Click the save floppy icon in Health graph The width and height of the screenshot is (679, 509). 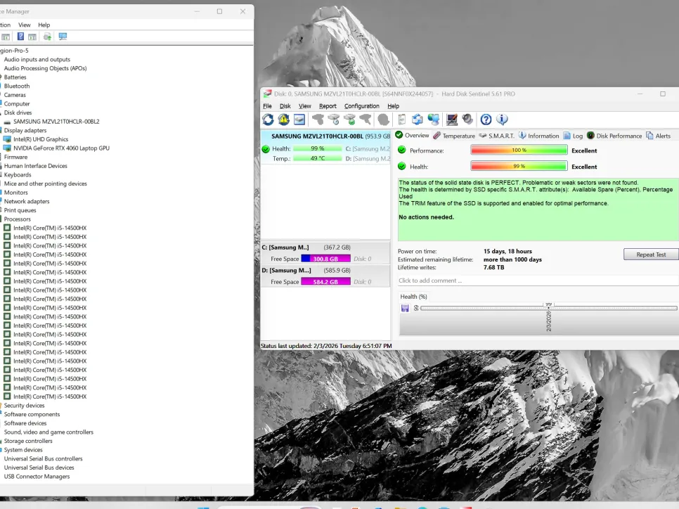tap(405, 308)
